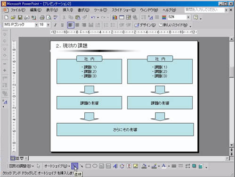
Task: Open the 挿入 (Insert) menu
Action: [68, 10]
